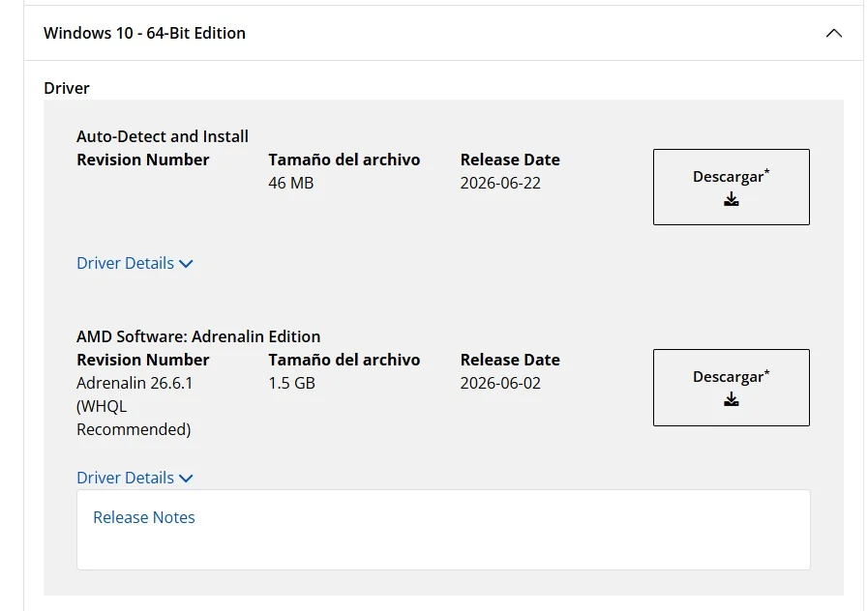The width and height of the screenshot is (868, 611).
Task: Select the 2026-06-22 release date
Action: 500,183
